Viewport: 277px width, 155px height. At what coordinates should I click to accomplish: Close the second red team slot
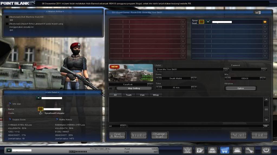coord(183,27)
